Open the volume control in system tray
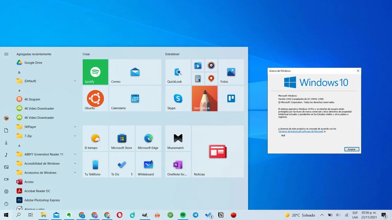Screen dimensions: 392x220 [x=338, y=215]
